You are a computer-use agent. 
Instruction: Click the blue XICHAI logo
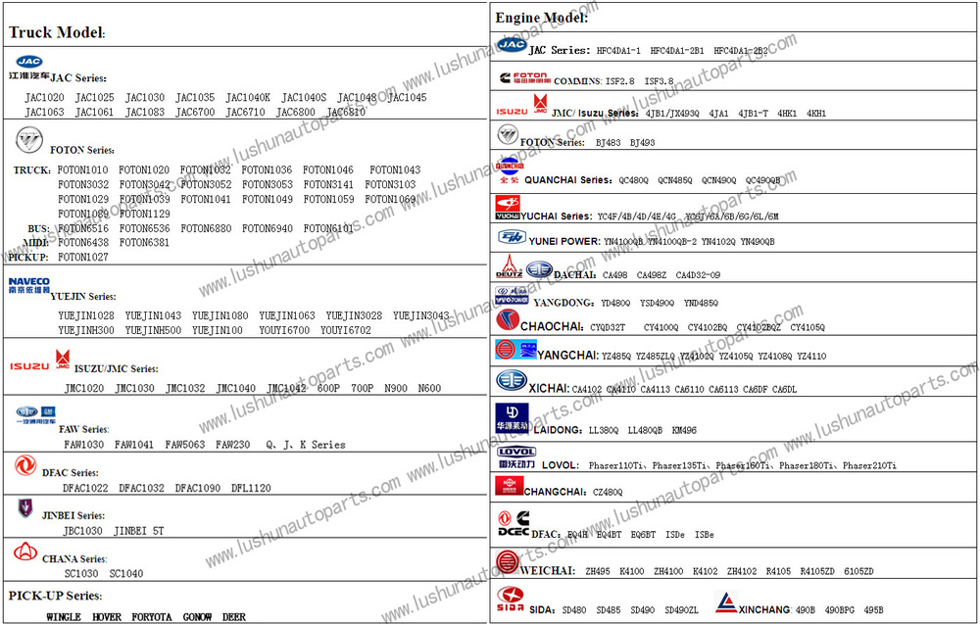512,379
